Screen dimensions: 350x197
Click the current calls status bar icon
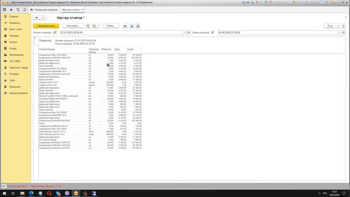[x=4, y=186]
